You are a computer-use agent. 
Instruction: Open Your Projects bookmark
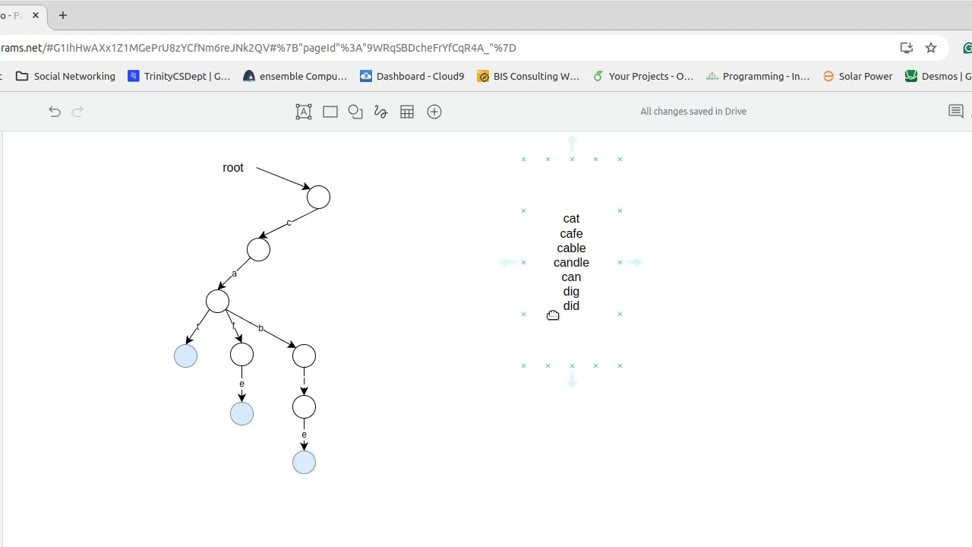(x=642, y=76)
